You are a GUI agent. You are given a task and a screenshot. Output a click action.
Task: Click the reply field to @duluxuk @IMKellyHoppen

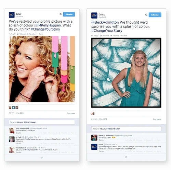coord(42,122)
